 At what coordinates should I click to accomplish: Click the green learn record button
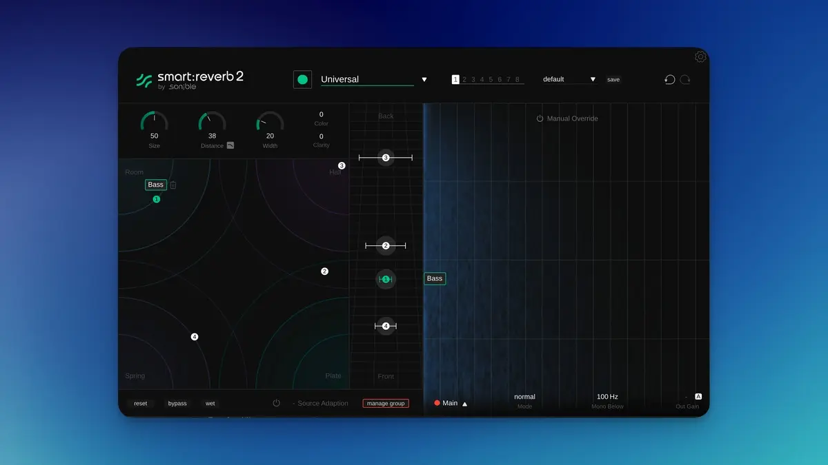(302, 79)
